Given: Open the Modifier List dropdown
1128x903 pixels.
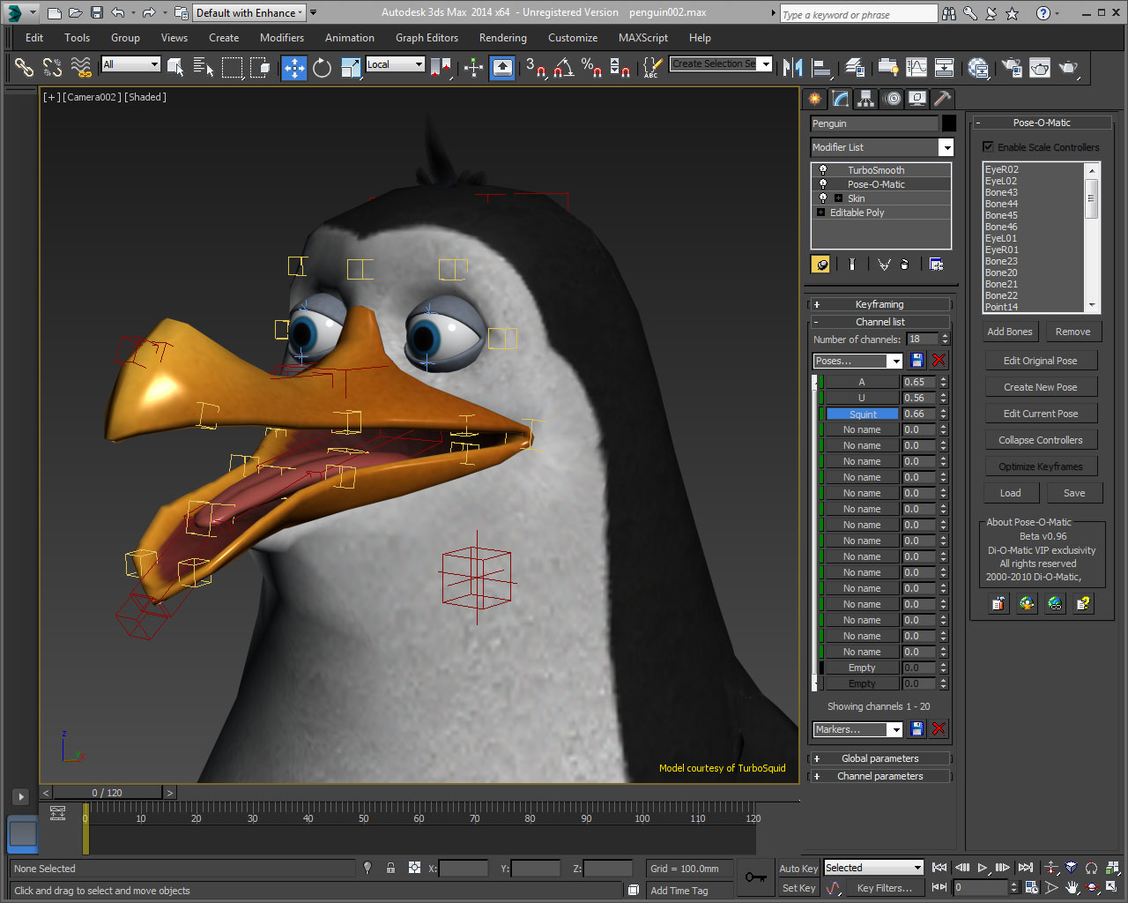Looking at the screenshot, I should coord(946,147).
